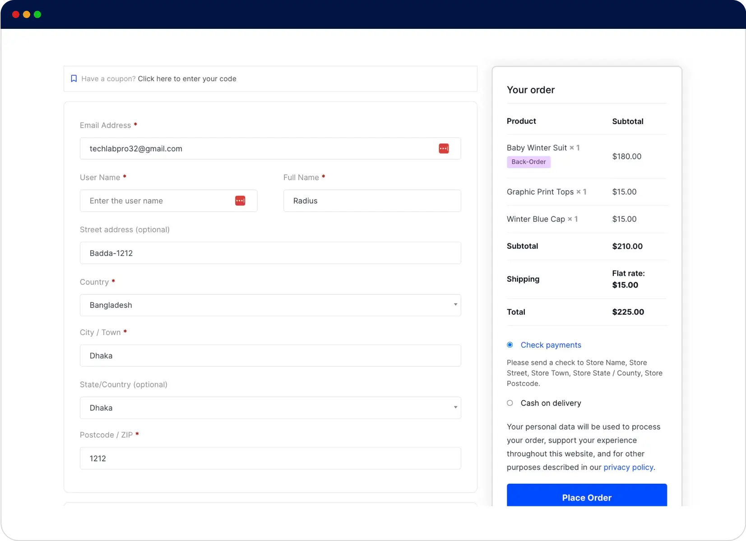This screenshot has height=541, width=746.
Task: Click 'Click here to enter your code' link
Action: (187, 79)
